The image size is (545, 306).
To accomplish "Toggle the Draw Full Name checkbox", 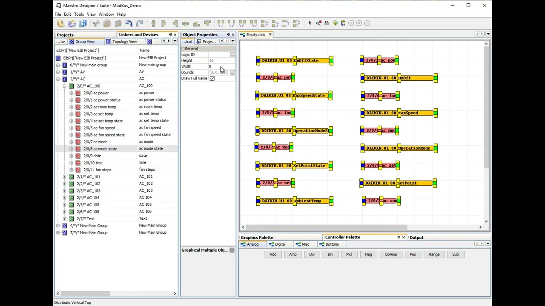I will [x=212, y=78].
